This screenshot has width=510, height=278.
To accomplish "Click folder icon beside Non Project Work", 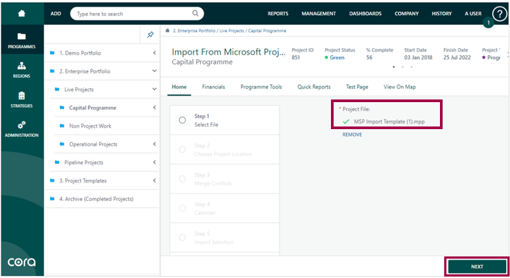I will [x=62, y=126].
